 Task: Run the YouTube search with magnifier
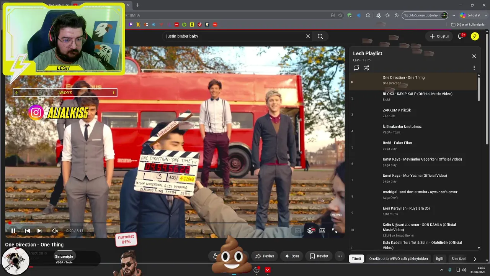click(320, 36)
